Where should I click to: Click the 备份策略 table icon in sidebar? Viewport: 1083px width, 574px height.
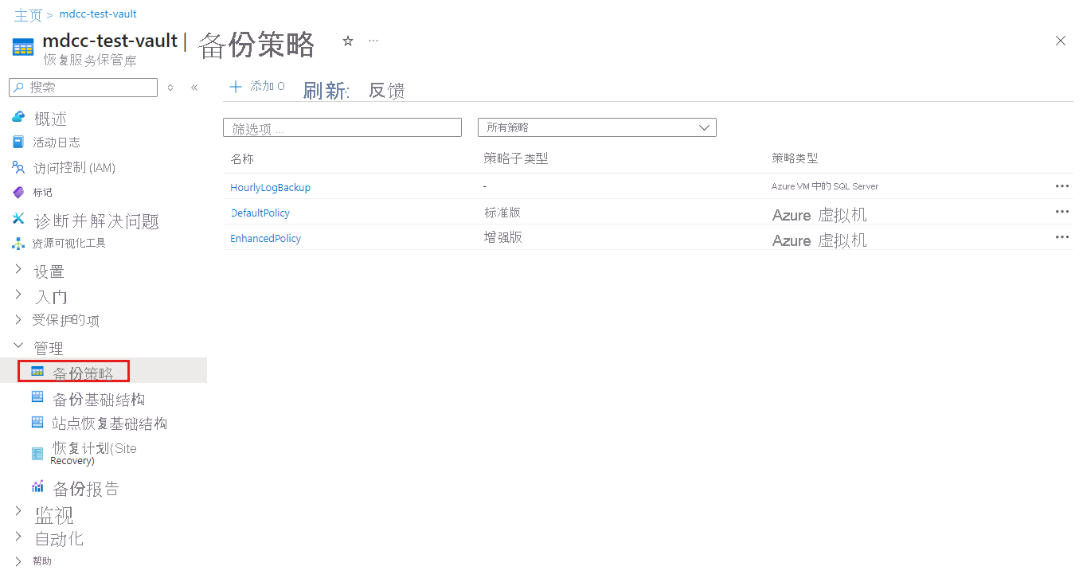coord(37,371)
